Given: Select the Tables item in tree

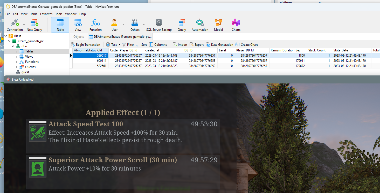Looking at the screenshot, I should click(29, 51).
